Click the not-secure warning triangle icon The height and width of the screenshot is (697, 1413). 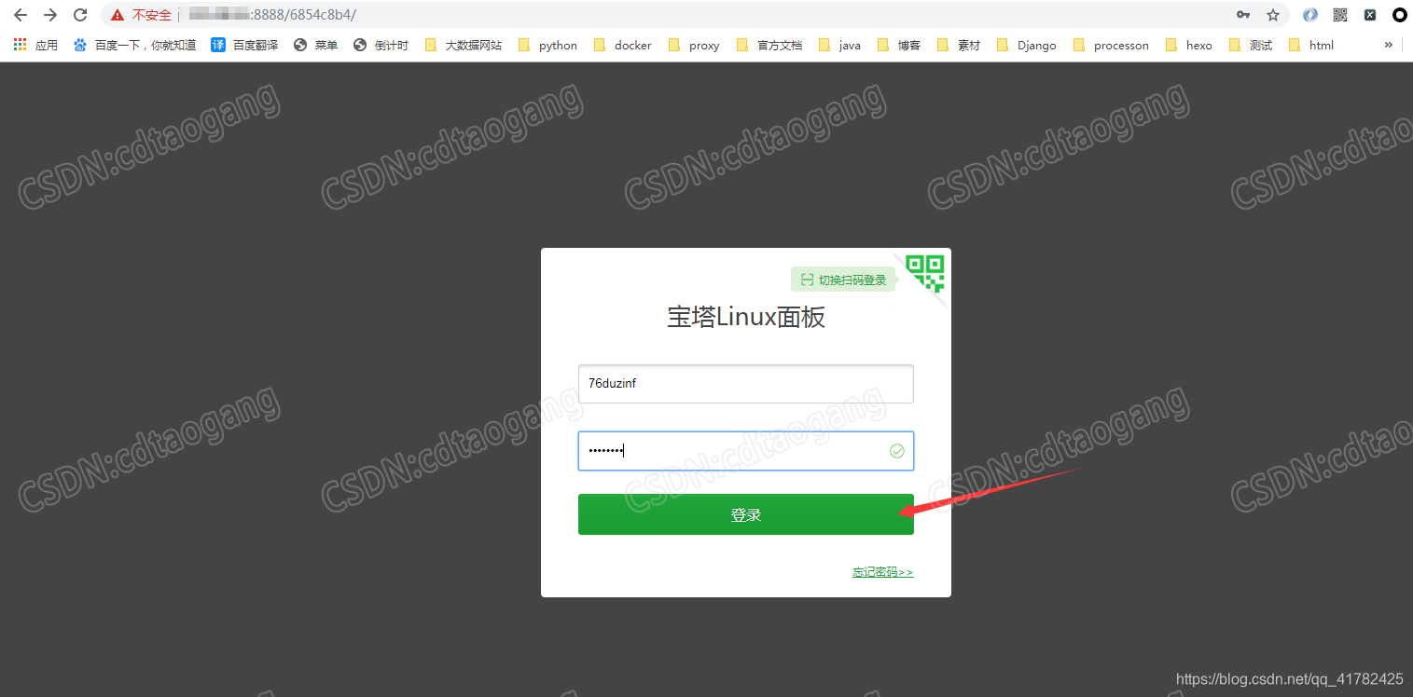118,15
